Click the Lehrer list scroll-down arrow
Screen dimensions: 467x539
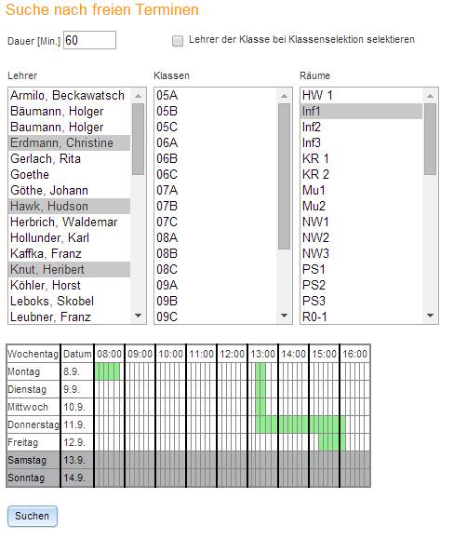[138, 316]
